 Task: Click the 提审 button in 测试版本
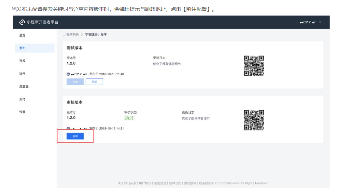(75, 82)
